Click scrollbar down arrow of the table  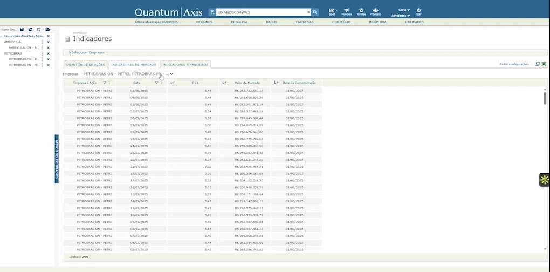545,249
